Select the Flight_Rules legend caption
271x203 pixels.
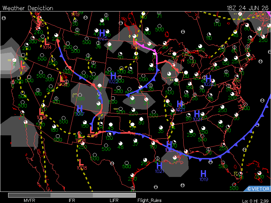(149, 200)
